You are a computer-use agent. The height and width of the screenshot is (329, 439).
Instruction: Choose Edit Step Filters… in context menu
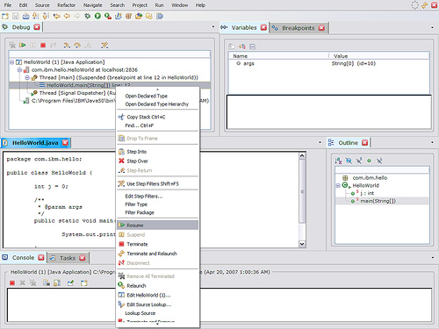(x=157, y=197)
